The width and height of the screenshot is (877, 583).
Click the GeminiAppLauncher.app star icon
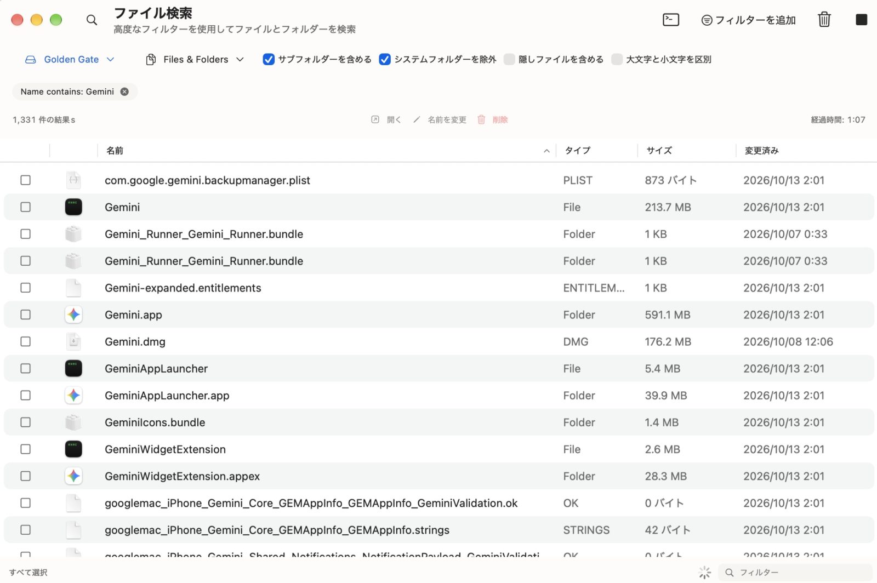pyautogui.click(x=73, y=395)
